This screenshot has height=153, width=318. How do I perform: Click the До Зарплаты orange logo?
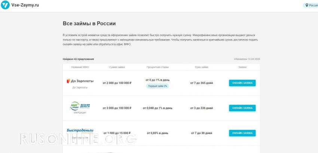point(80,81)
